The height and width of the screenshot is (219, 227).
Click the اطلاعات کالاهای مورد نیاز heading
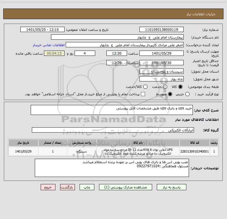(197, 120)
